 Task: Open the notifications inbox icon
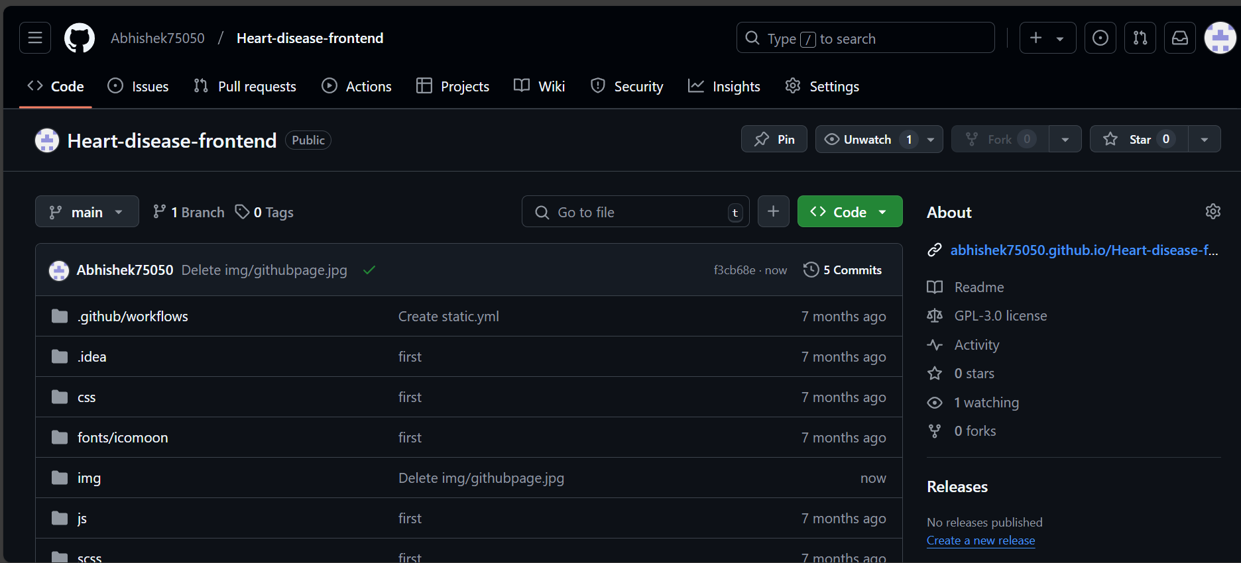pos(1179,38)
